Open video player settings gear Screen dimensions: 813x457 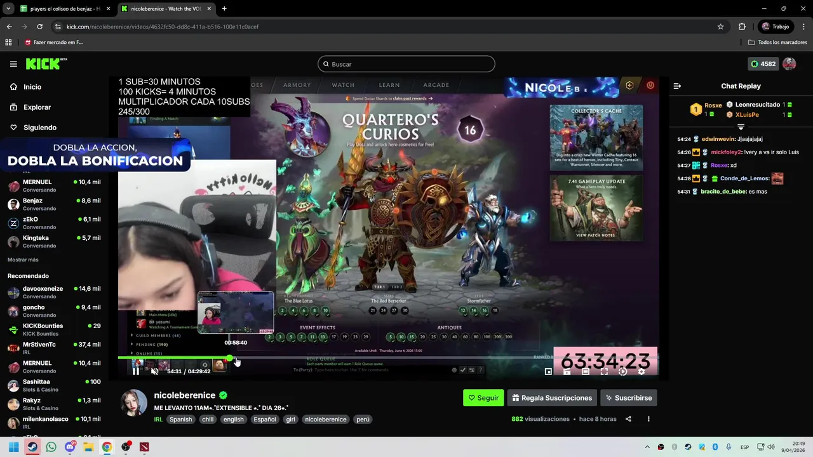click(641, 372)
